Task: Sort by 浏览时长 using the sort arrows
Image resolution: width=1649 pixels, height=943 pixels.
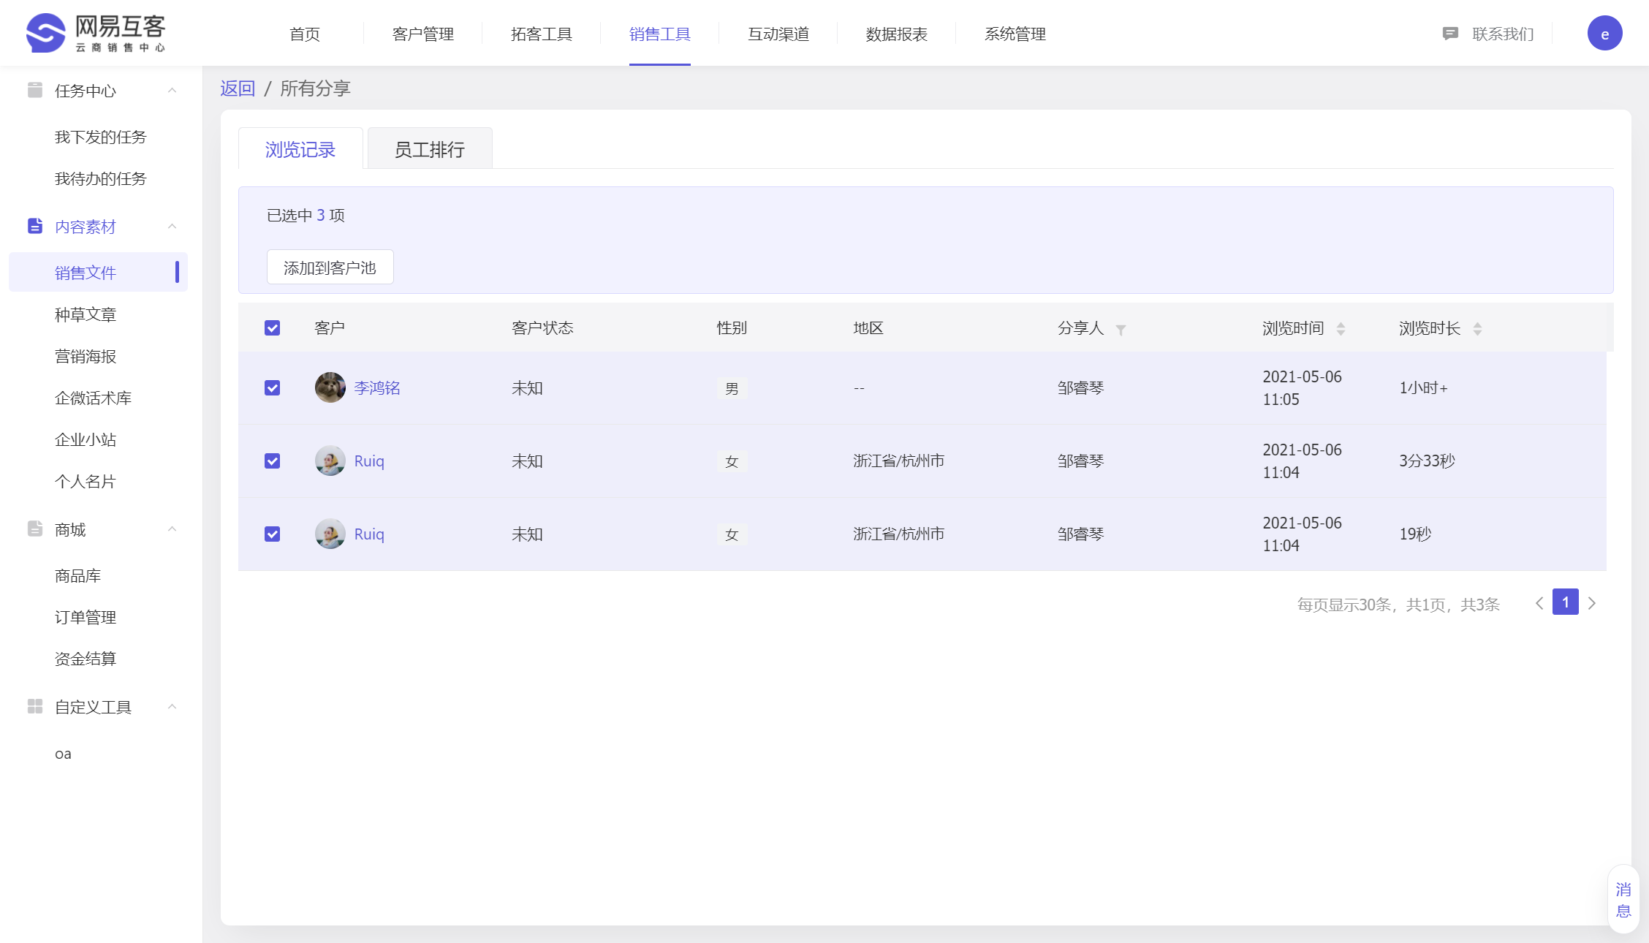Action: pyautogui.click(x=1477, y=329)
